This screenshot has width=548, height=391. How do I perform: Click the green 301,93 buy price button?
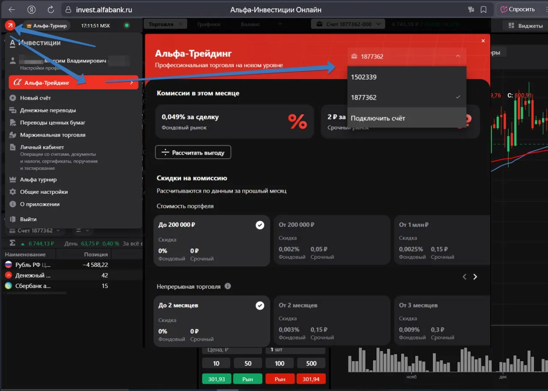point(217,379)
